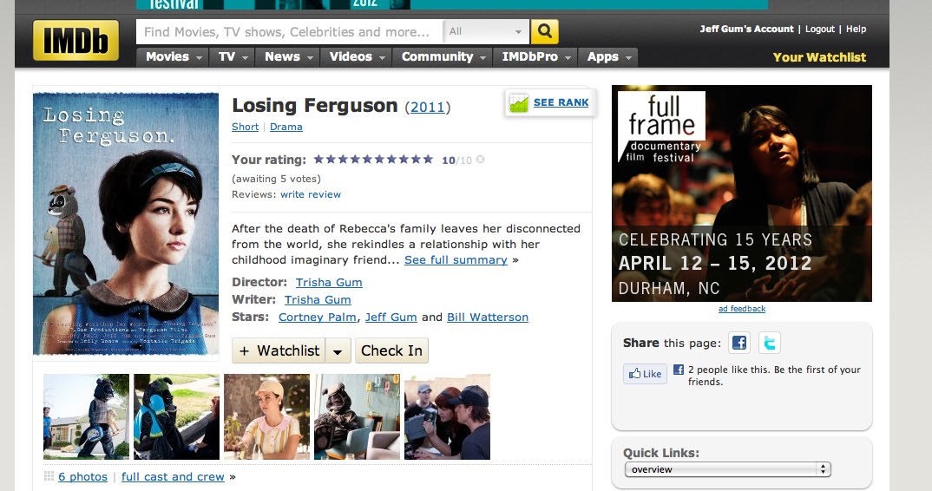Click the write review link

coord(311,194)
